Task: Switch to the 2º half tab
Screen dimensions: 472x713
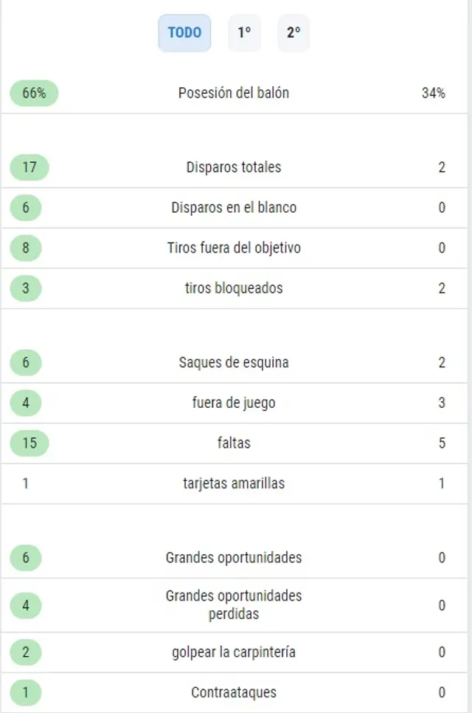Action: [x=294, y=33]
